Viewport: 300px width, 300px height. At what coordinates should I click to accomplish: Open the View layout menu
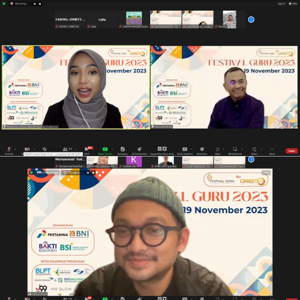[x=293, y=4]
